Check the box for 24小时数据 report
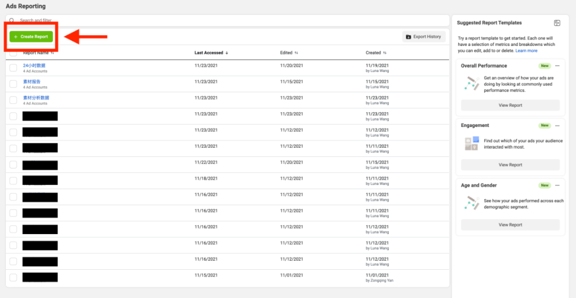 click(13, 68)
